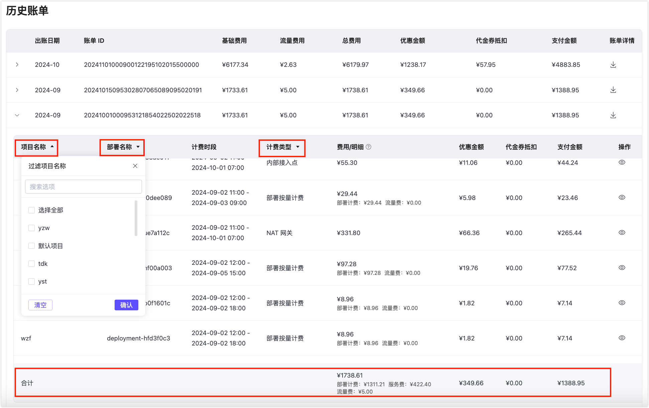
Task: Select the tdk project checkbox
Action: [x=32, y=264]
